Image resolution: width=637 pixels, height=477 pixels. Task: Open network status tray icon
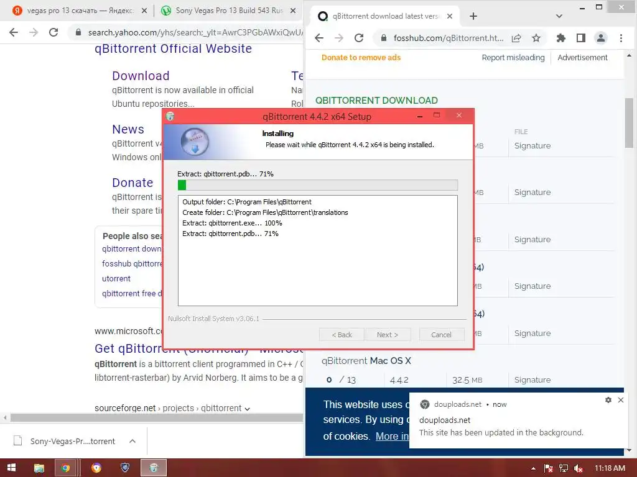pos(564,468)
